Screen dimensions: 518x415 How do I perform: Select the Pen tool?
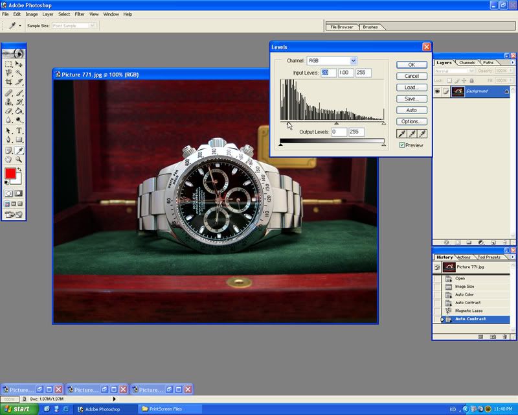click(x=8, y=140)
